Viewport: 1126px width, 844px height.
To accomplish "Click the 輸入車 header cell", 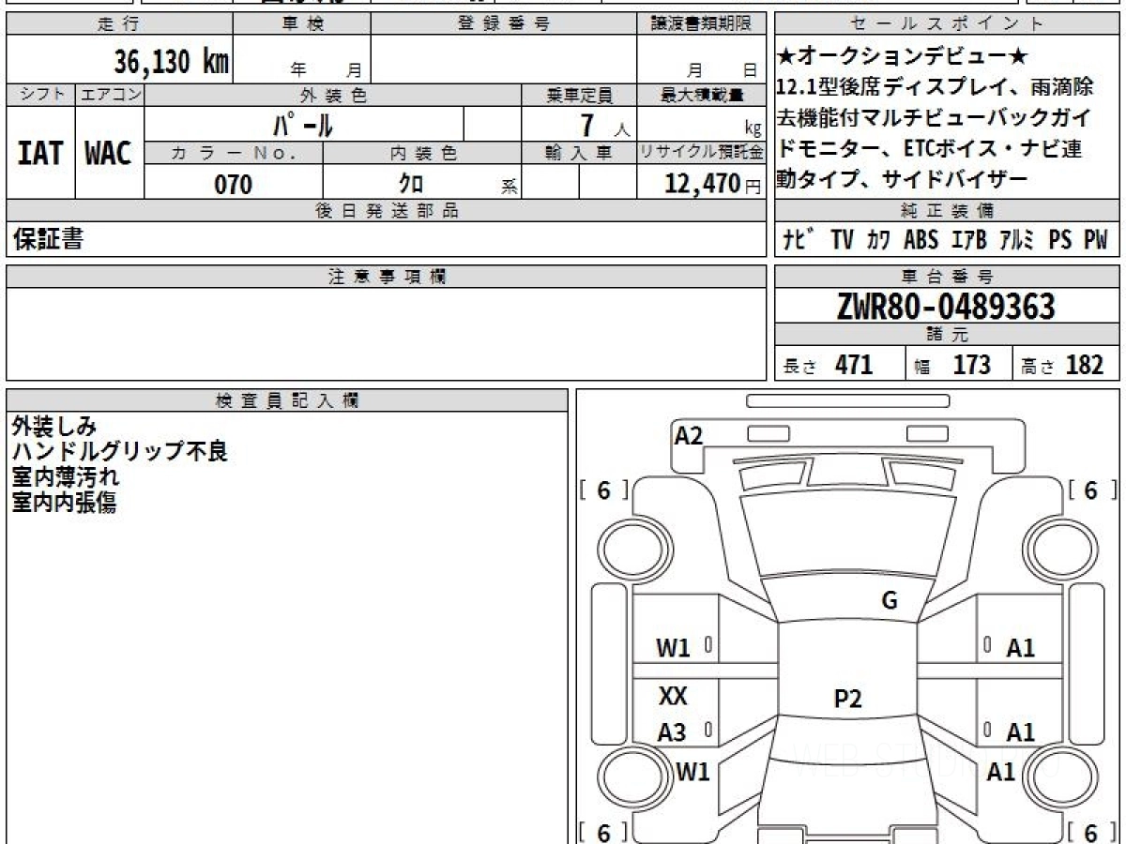I will click(x=579, y=153).
